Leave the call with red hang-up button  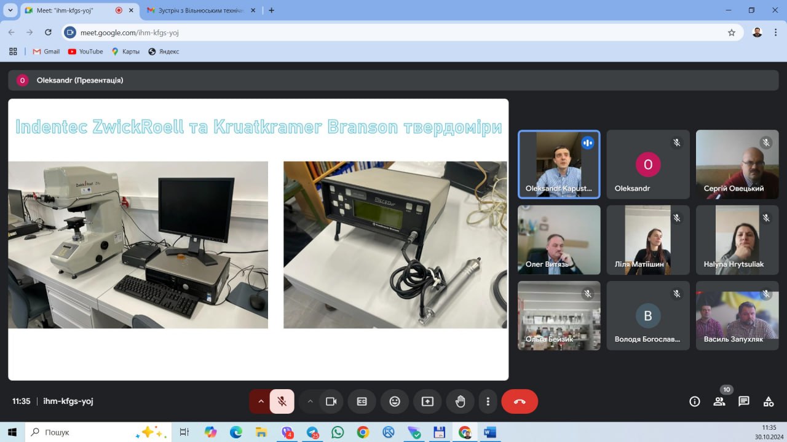coord(520,401)
